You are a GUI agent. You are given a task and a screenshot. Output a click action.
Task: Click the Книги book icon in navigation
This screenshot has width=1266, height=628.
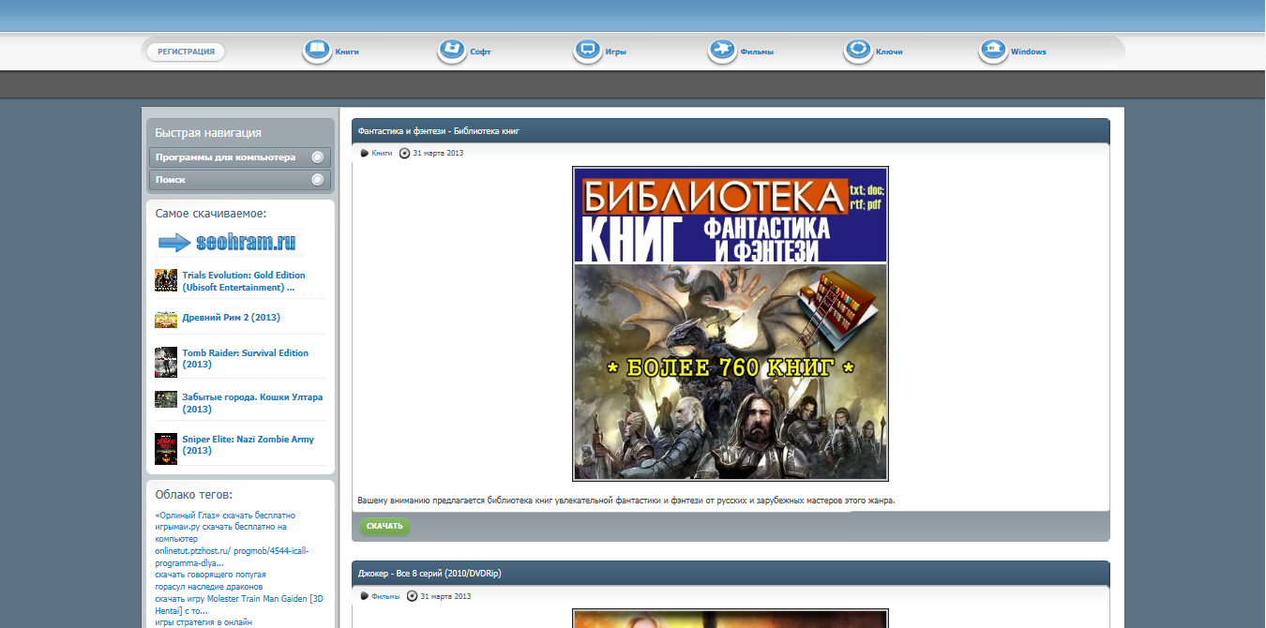(x=317, y=51)
